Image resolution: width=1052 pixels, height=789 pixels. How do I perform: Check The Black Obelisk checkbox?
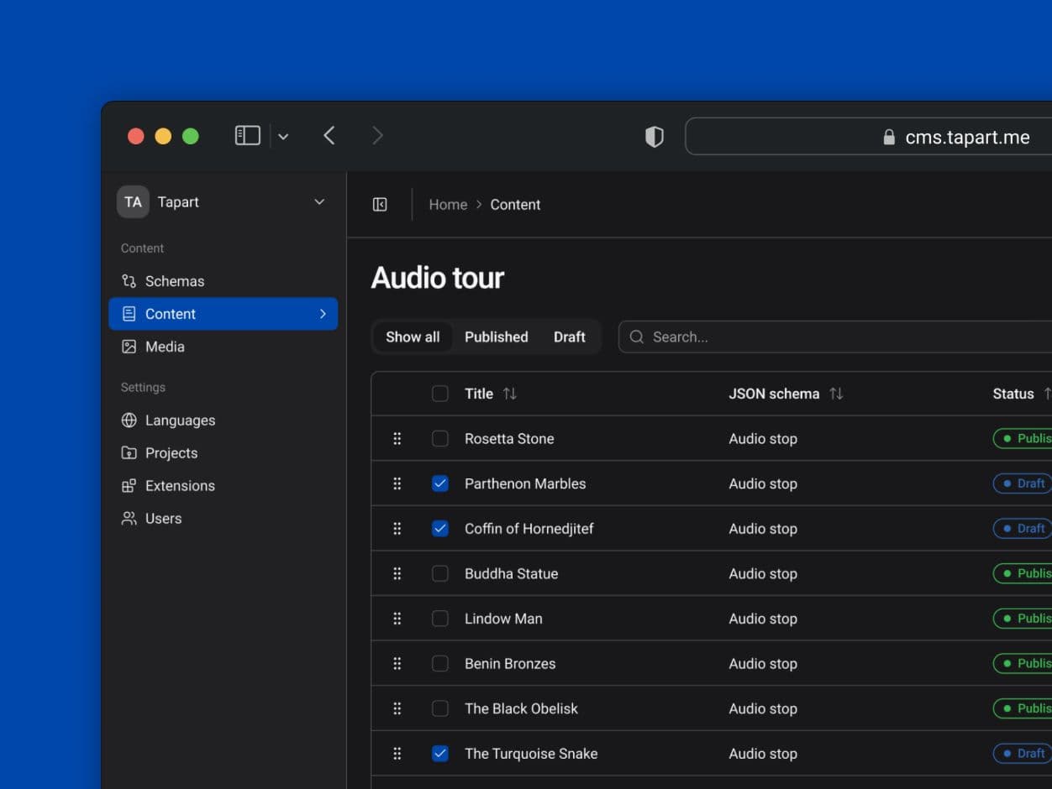point(440,708)
